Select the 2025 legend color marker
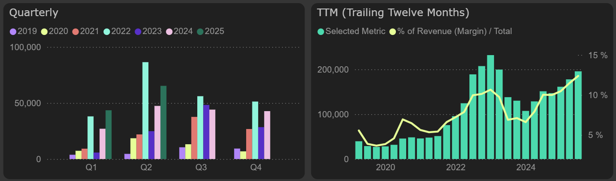This screenshot has height=181, width=616. [200, 31]
